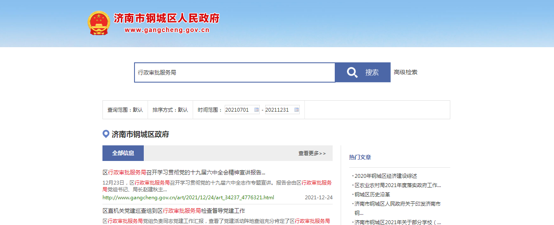
Task: Click the site title 济南市钢城区人民政府
Action: click(167, 19)
